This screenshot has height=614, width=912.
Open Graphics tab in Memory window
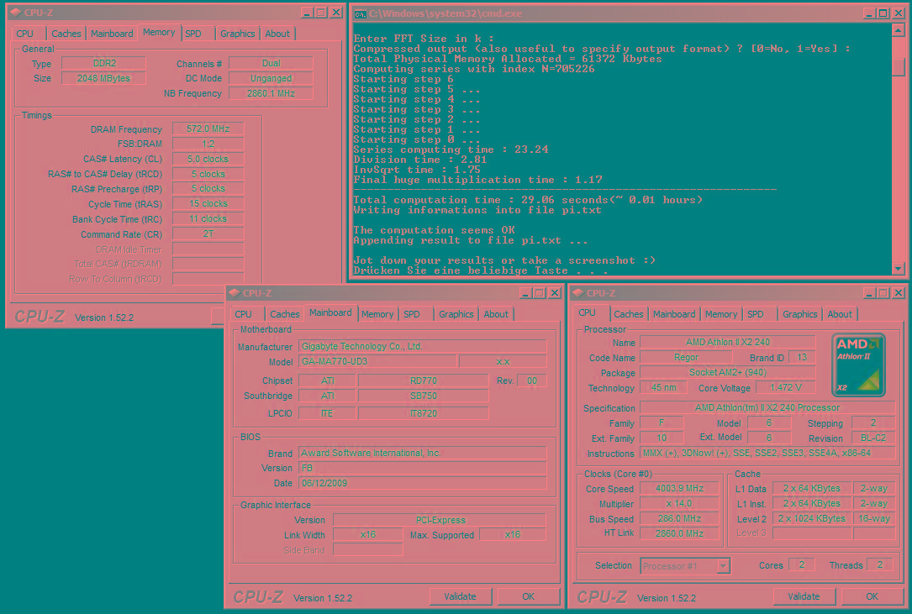coord(237,34)
